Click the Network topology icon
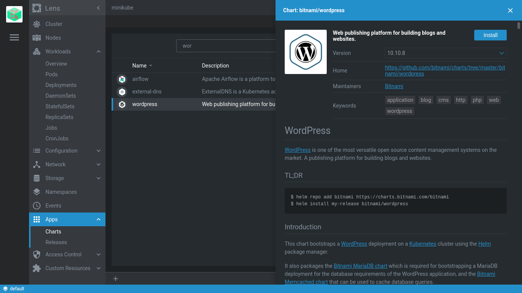 tap(37, 164)
